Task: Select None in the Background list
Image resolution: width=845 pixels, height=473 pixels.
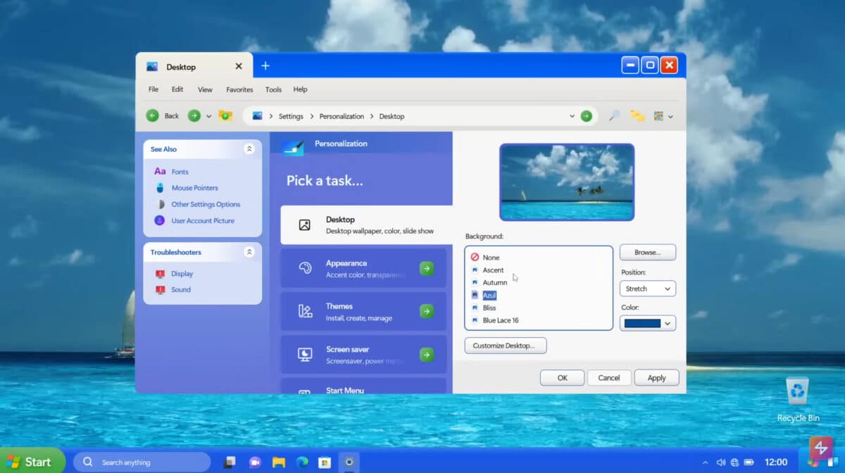Action: tap(489, 257)
